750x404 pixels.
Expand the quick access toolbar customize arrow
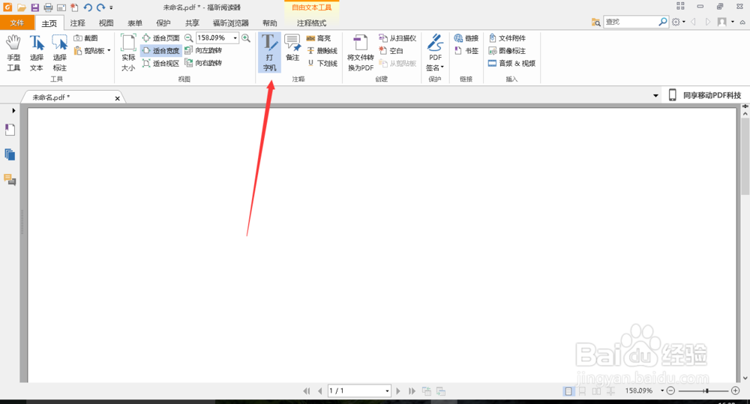pos(111,7)
